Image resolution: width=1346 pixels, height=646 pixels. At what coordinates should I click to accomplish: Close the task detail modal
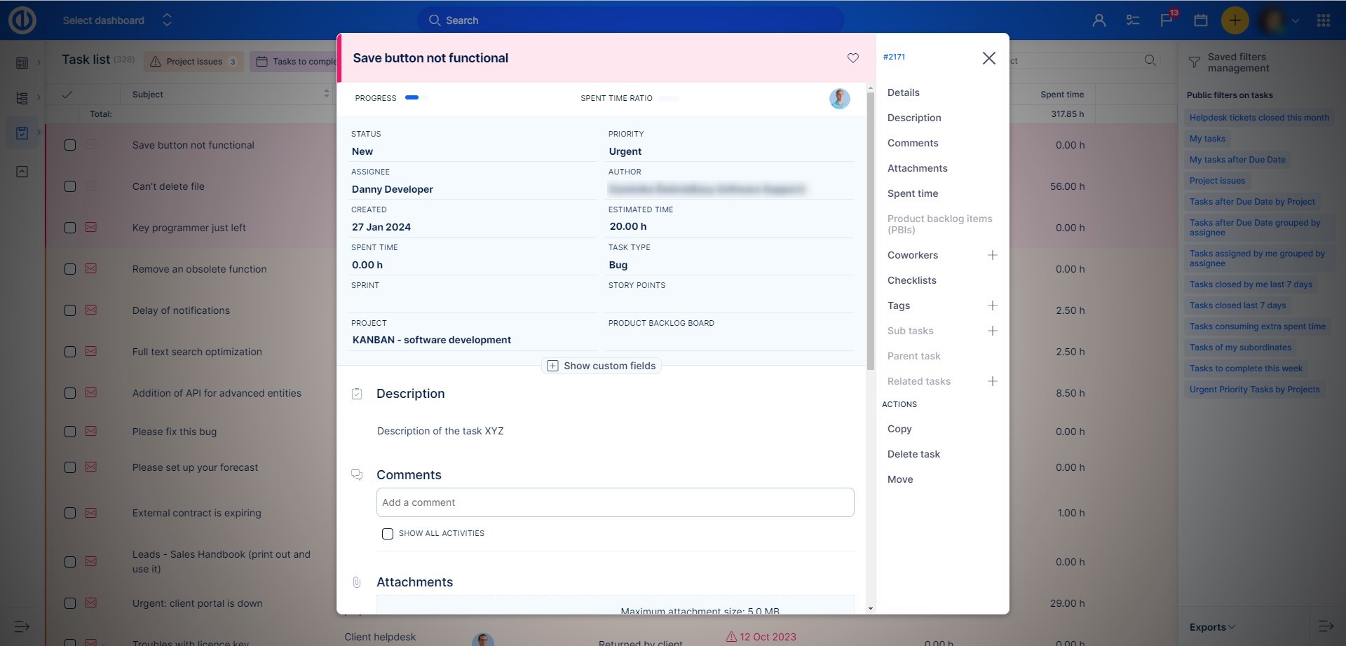[x=989, y=58]
